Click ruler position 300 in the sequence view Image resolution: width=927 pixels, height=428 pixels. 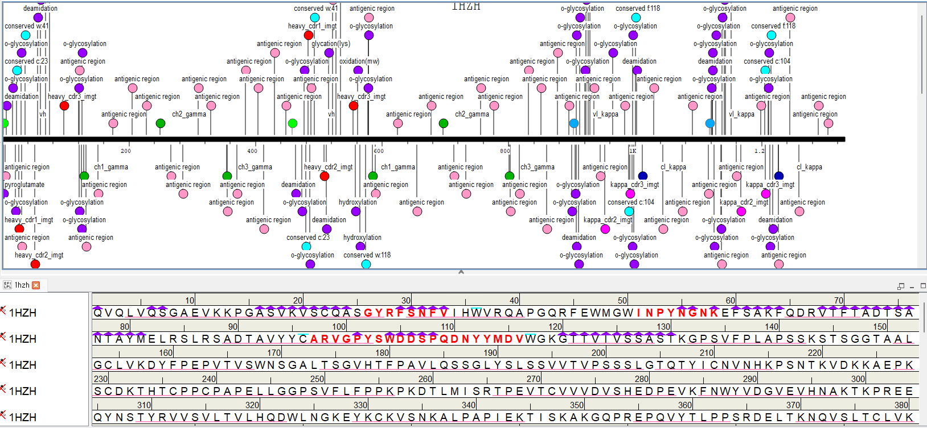tap(858, 379)
